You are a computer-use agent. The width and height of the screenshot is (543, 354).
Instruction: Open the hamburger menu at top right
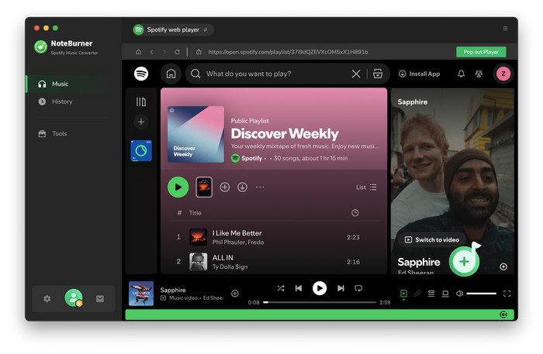(x=505, y=29)
